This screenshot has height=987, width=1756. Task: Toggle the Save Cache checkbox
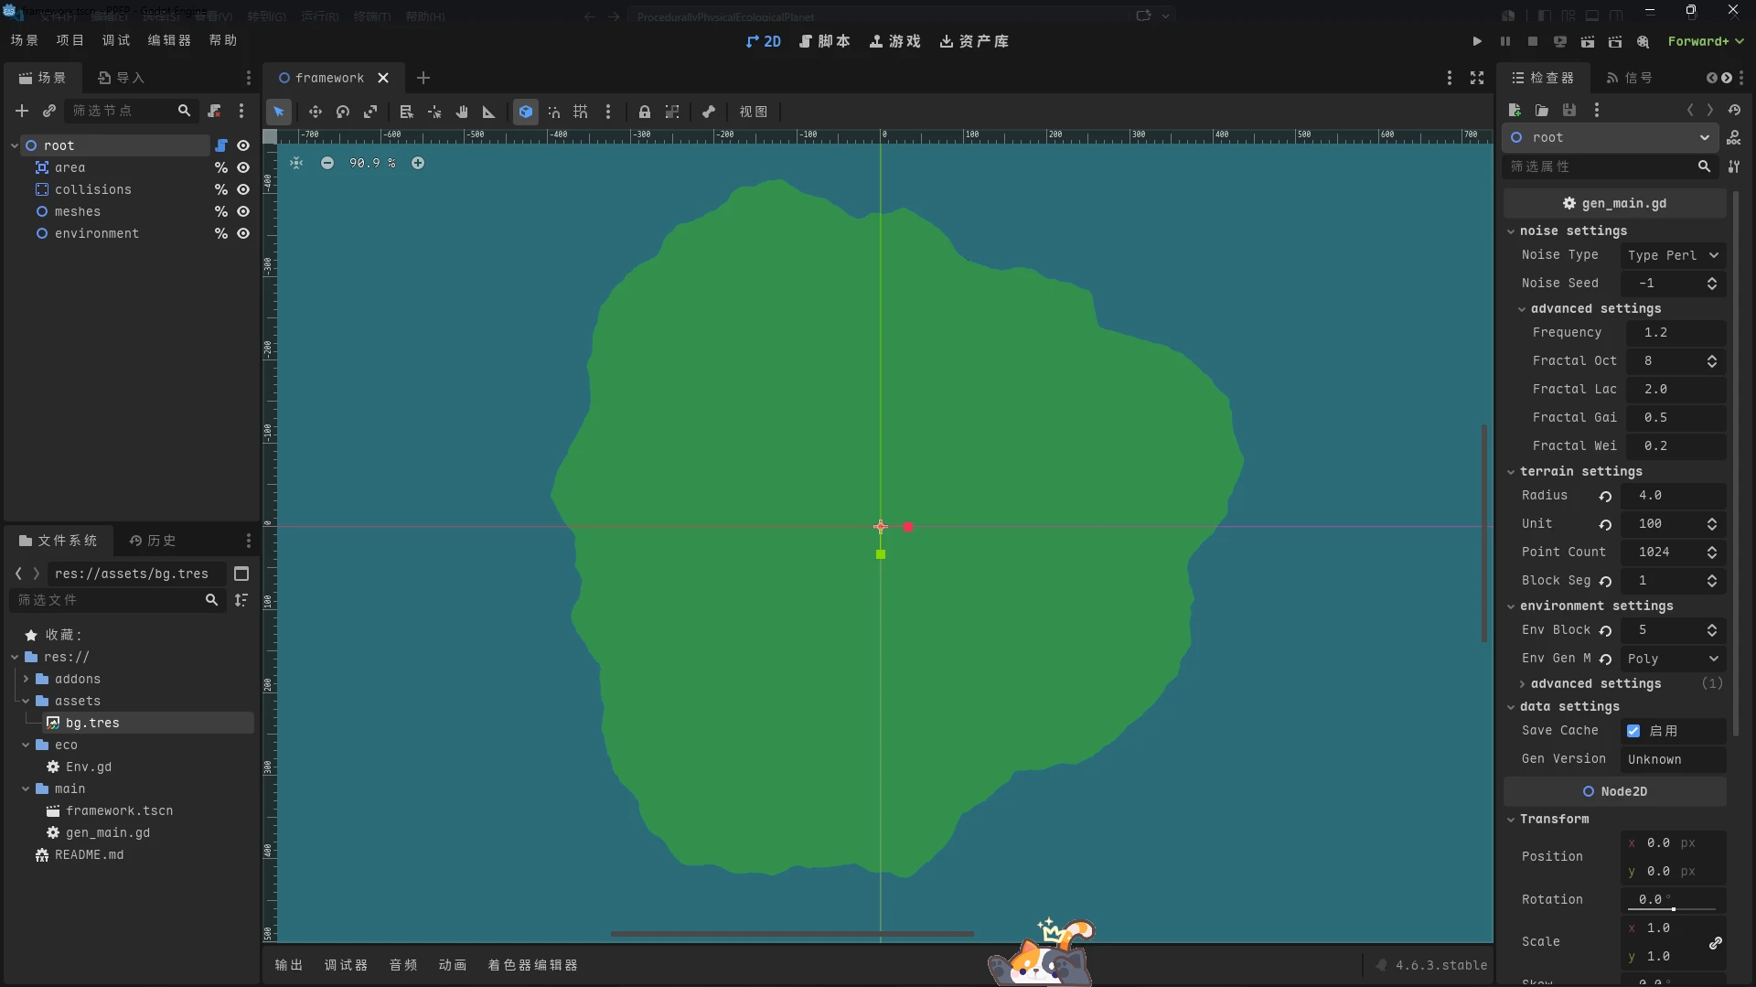pos(1633,731)
